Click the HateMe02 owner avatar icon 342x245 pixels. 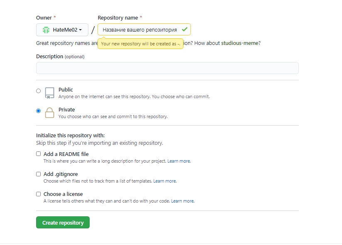46,30
